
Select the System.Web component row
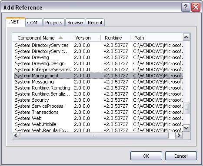(99, 118)
